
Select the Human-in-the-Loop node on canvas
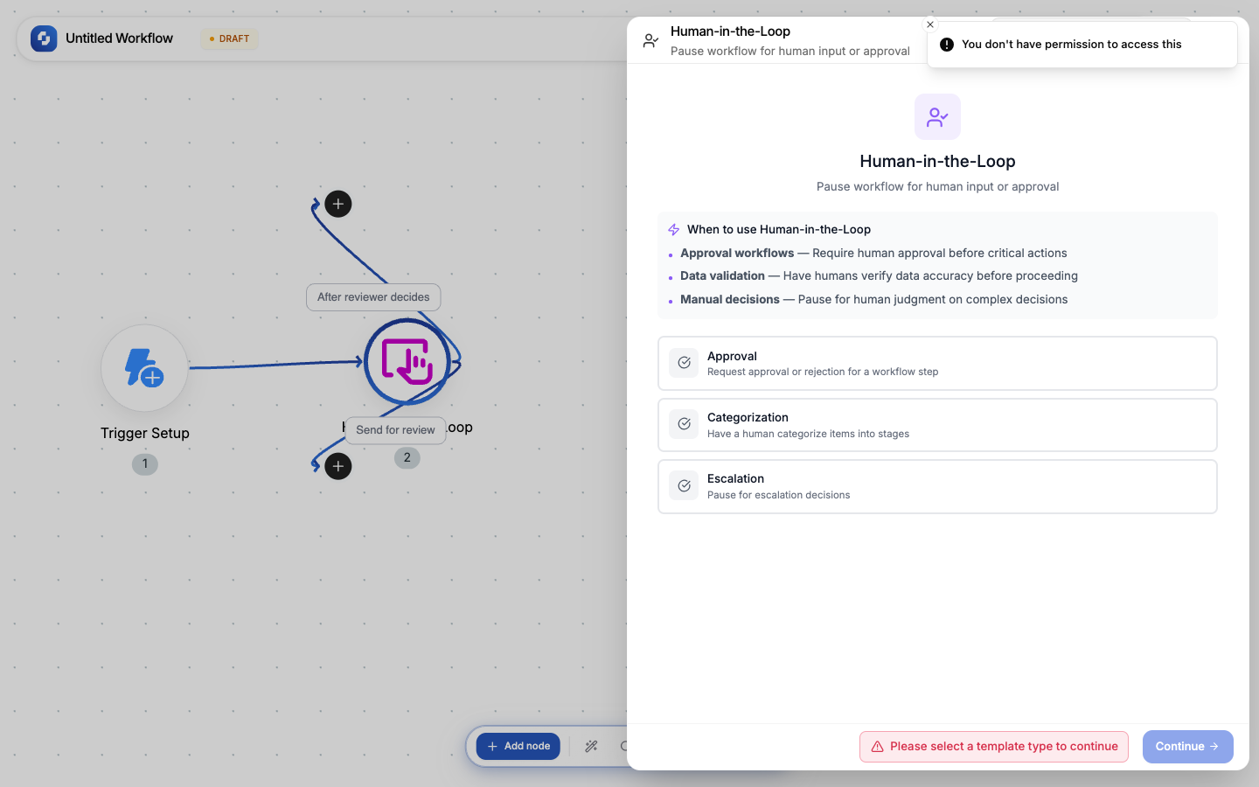(x=407, y=361)
